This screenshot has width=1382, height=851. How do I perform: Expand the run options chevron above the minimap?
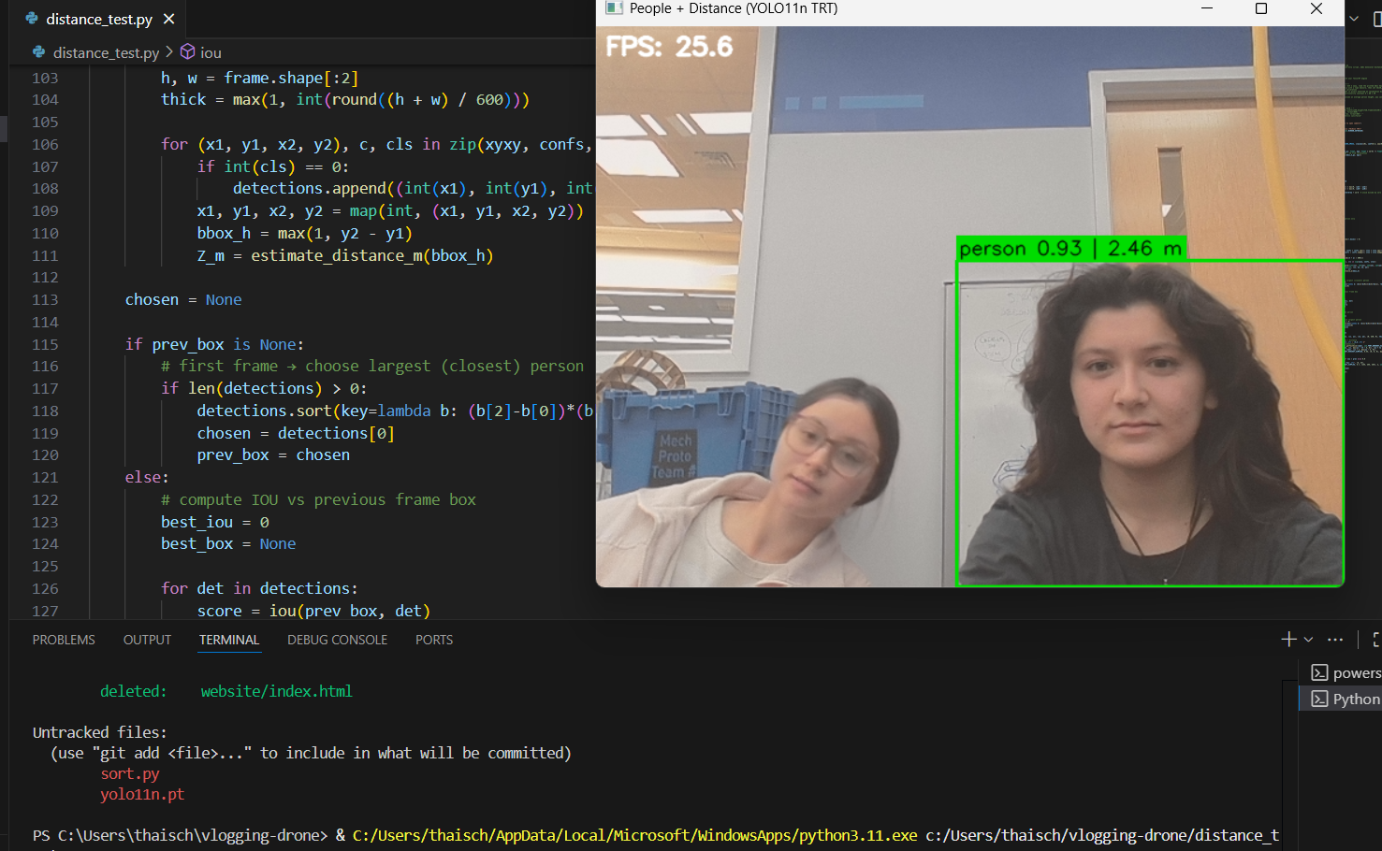tap(1353, 19)
